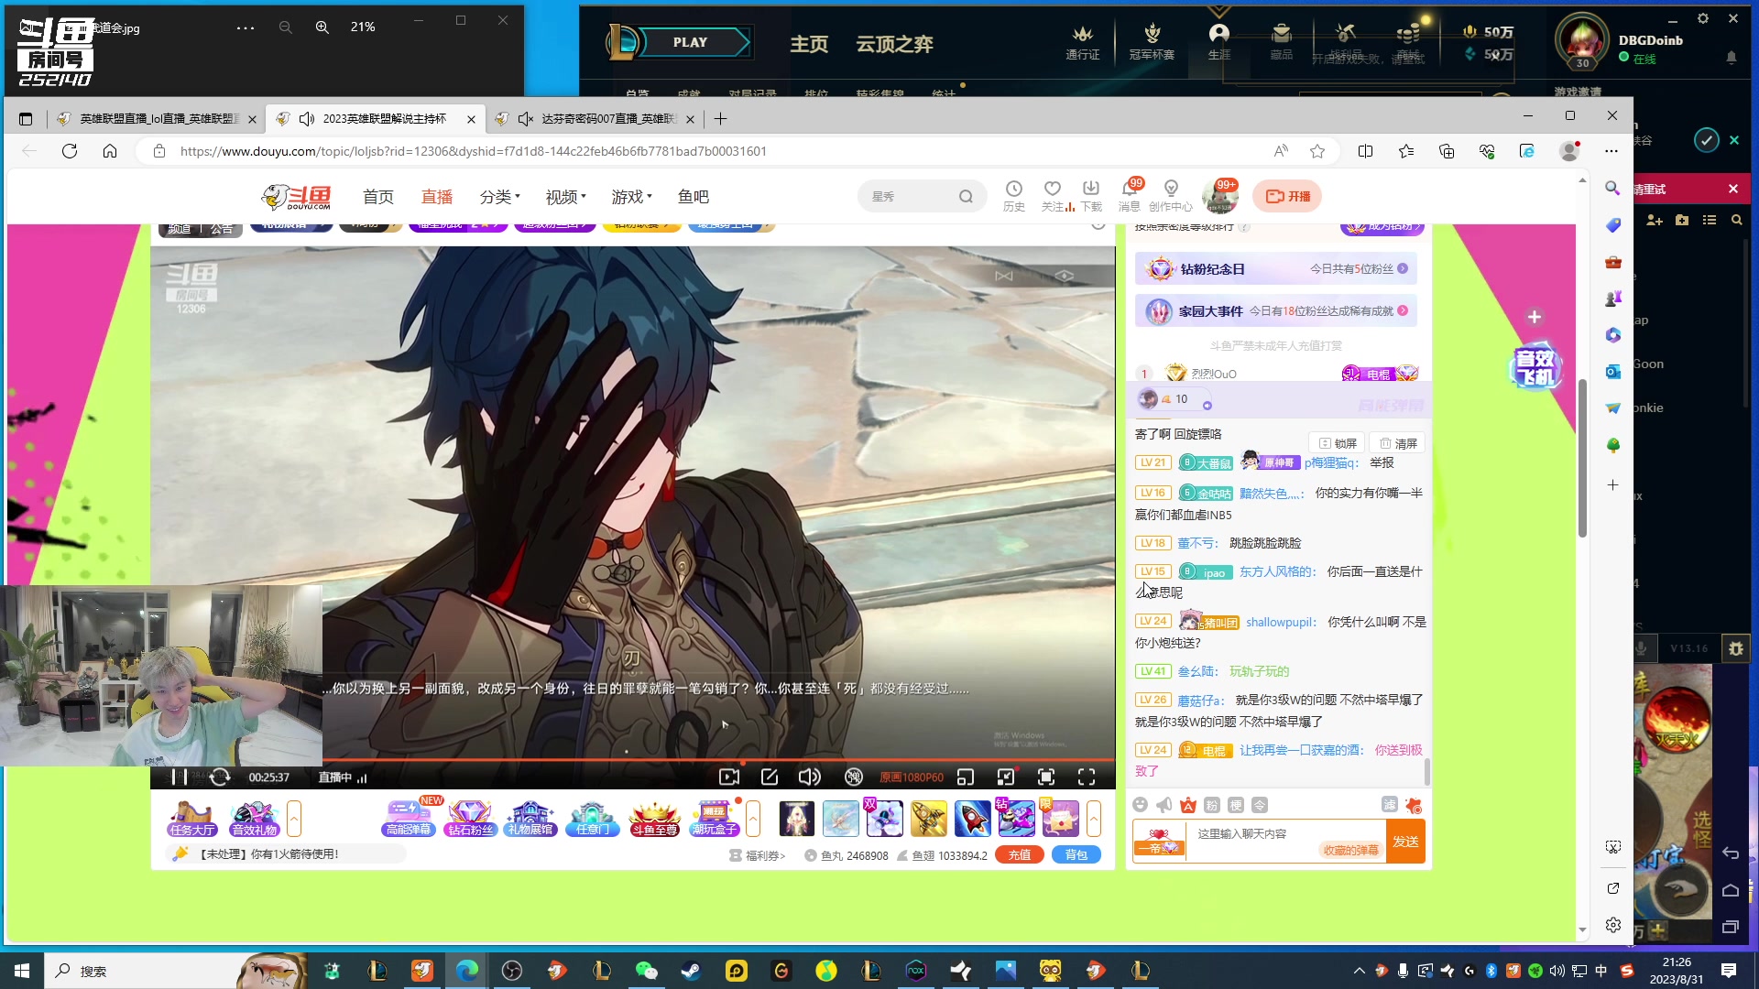Go to 首页 in Douyu navigation
The width and height of the screenshot is (1759, 989).
[x=378, y=197]
